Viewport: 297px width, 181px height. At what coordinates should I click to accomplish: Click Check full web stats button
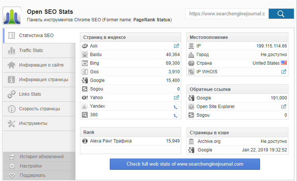185,164
